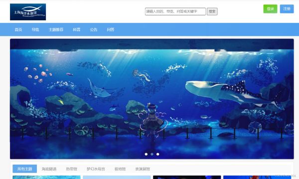This screenshot has width=299, height=179.
Task: Open the 公告 announcements navigation item
Action: click(x=94, y=30)
